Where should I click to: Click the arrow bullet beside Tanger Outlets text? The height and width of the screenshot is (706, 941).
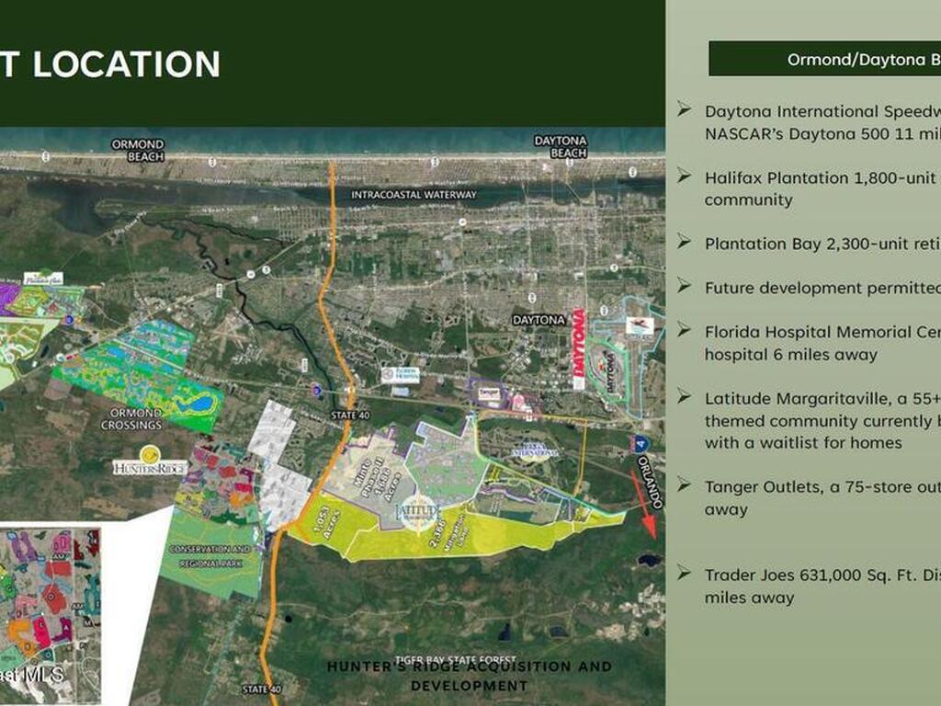coord(685,484)
